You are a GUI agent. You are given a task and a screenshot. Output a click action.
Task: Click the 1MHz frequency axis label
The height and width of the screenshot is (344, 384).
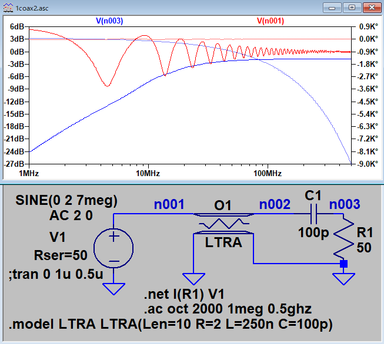point(29,174)
